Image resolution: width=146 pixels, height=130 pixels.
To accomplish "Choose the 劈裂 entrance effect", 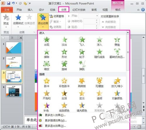I will 117,41.
